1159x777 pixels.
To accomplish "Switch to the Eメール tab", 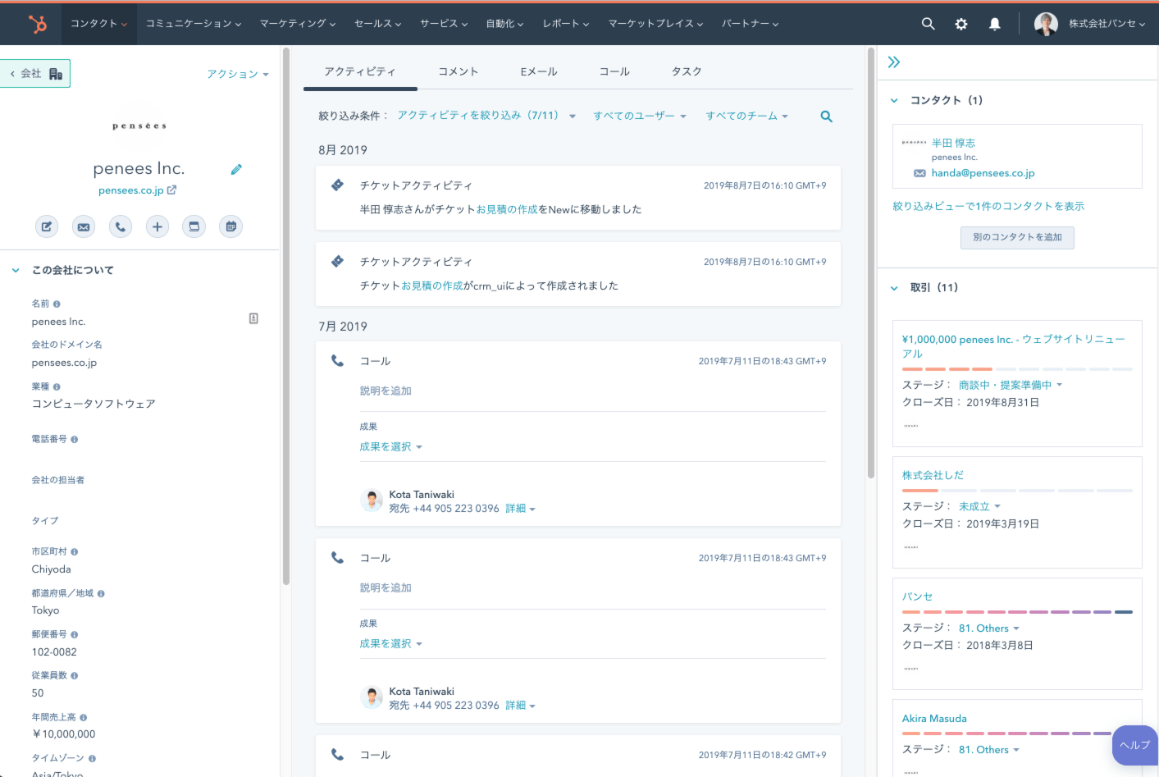I will (538, 71).
